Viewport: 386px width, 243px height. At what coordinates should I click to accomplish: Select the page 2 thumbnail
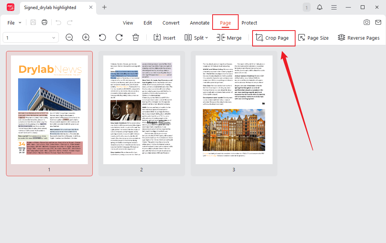(x=141, y=109)
